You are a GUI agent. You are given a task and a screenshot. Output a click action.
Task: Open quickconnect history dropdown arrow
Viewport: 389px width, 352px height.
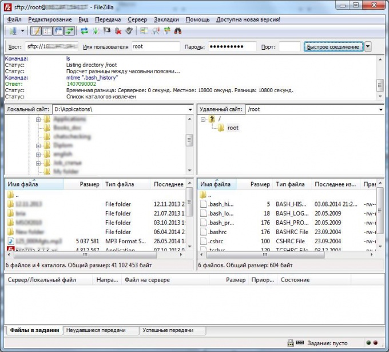[x=368, y=46]
